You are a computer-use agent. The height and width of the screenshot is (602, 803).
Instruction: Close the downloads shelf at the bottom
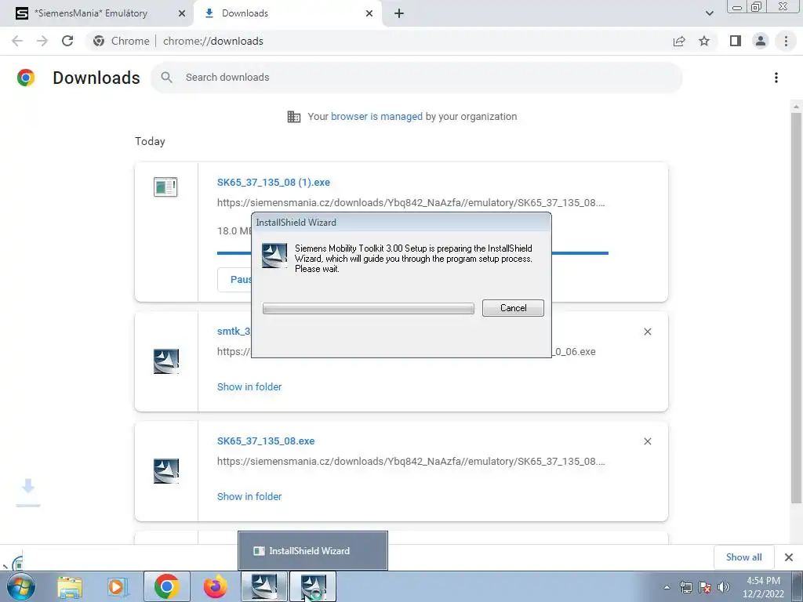[x=789, y=557]
